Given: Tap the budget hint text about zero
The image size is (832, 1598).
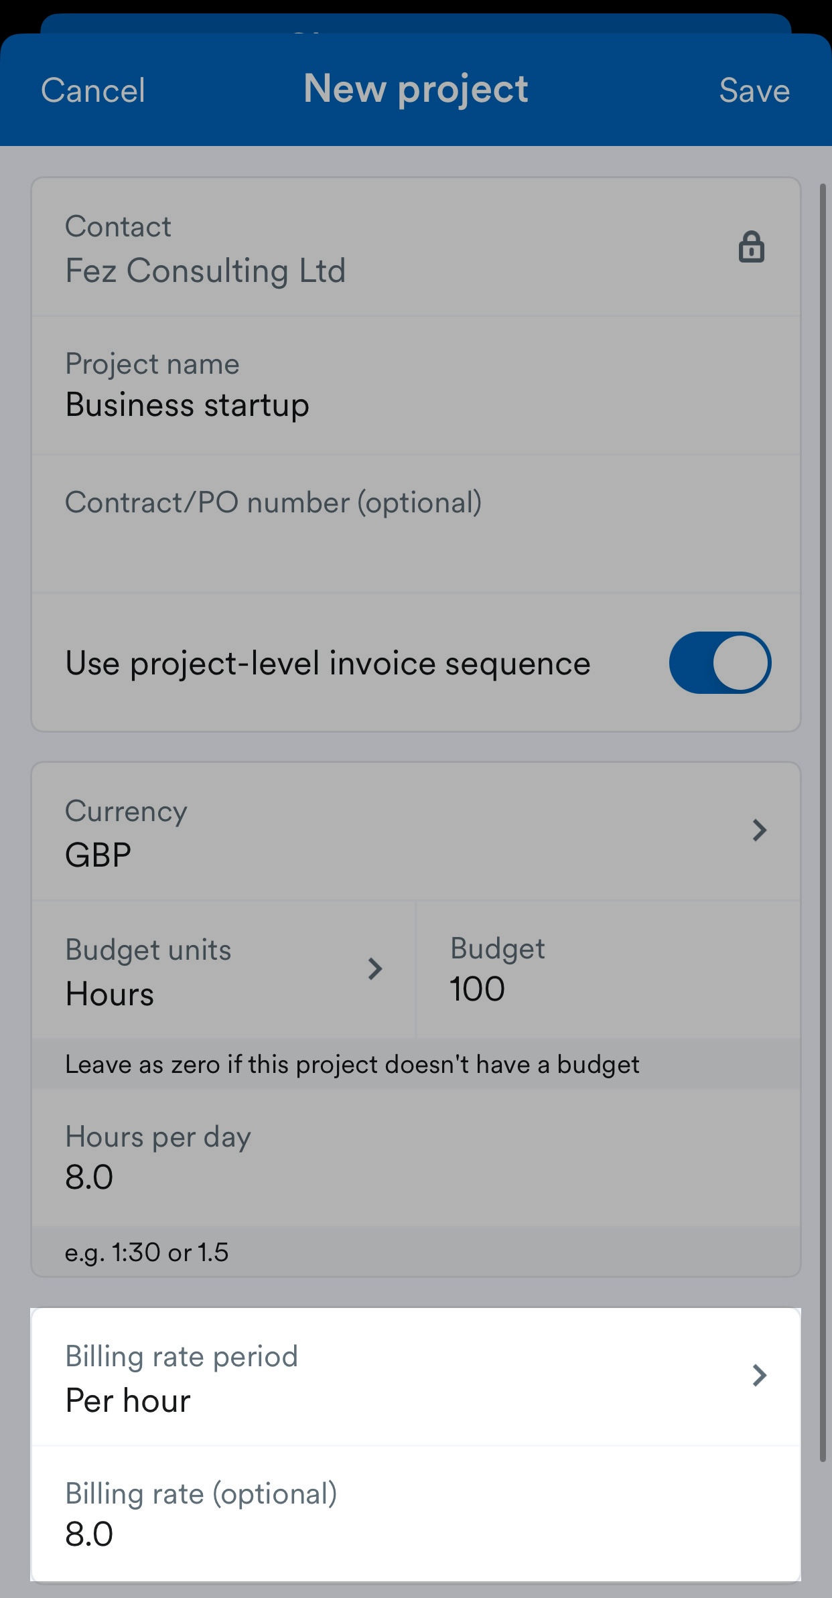Looking at the screenshot, I should coord(352,1064).
